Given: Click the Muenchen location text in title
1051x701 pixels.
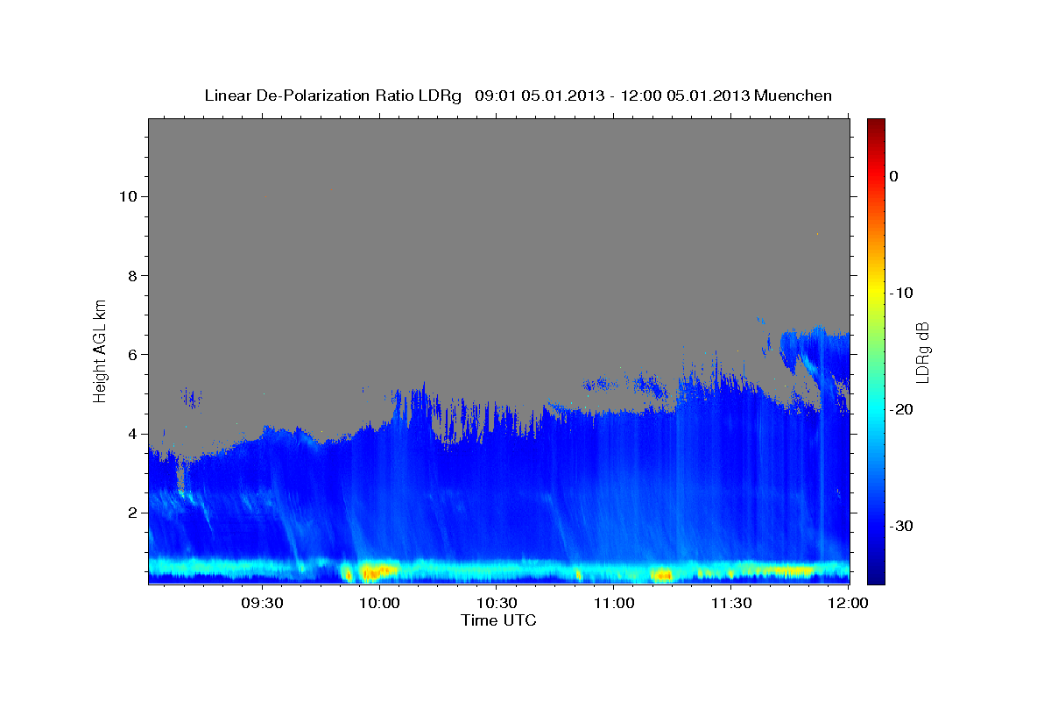Looking at the screenshot, I should [794, 96].
